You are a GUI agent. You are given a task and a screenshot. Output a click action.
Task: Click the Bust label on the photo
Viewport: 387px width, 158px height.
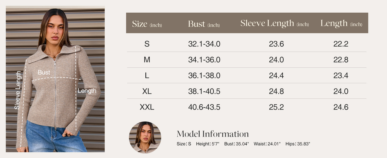(44, 72)
